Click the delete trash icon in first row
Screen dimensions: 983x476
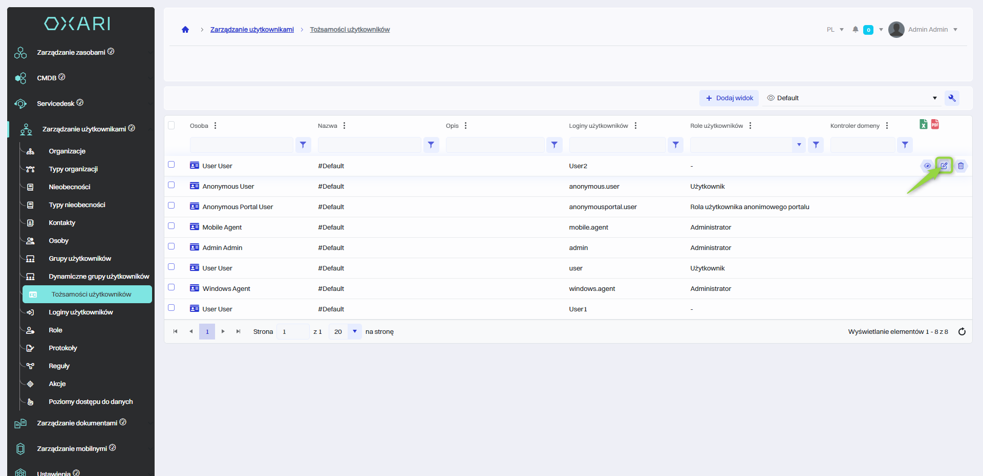(x=960, y=166)
